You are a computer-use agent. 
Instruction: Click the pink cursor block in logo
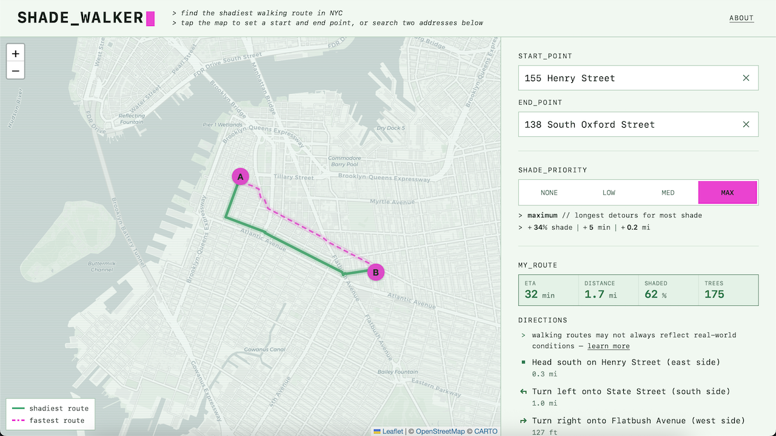point(150,18)
